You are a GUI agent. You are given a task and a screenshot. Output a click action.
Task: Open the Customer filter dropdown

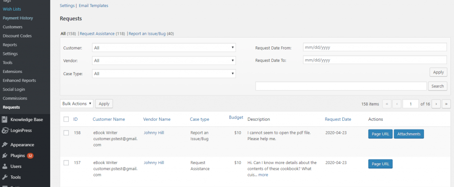click(x=164, y=48)
